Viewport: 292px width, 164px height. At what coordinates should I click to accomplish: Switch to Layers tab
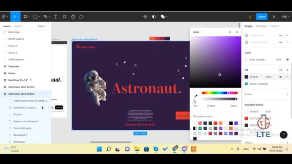coord(7,26)
